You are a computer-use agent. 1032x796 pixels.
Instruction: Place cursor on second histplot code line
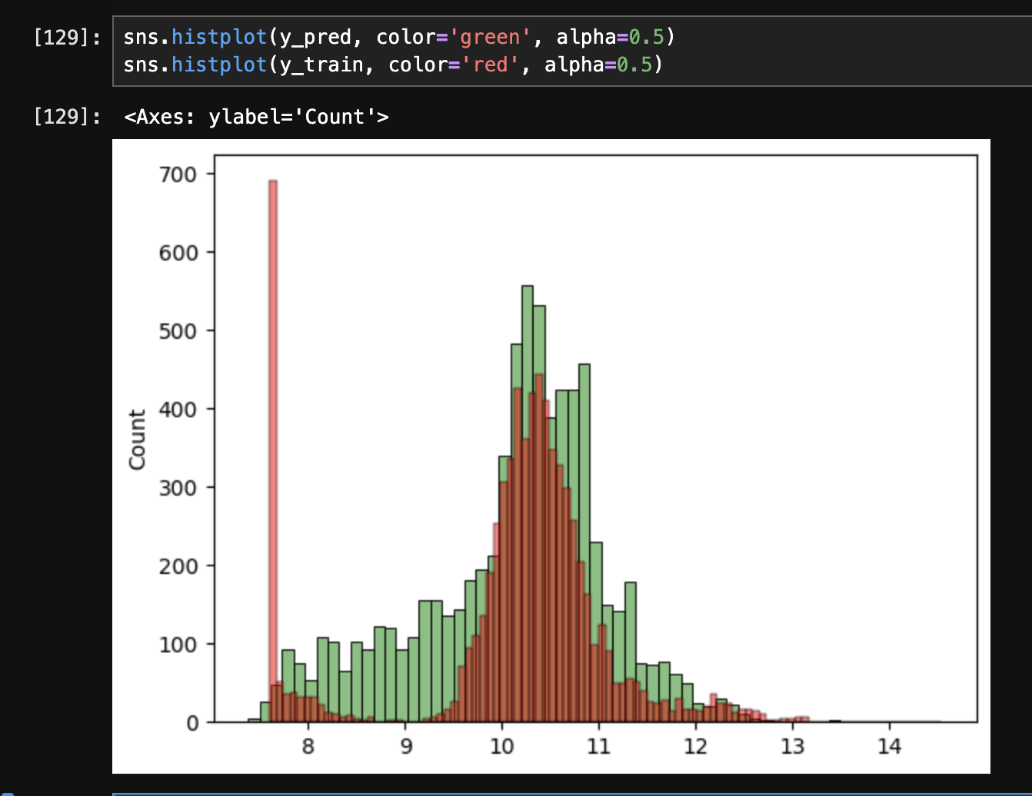(393, 65)
